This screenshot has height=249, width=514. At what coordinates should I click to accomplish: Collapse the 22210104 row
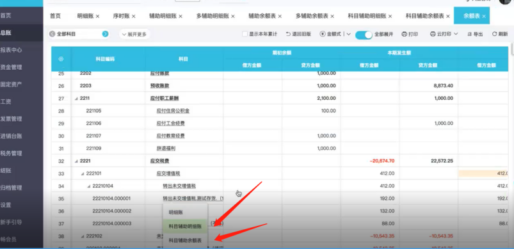89,186
